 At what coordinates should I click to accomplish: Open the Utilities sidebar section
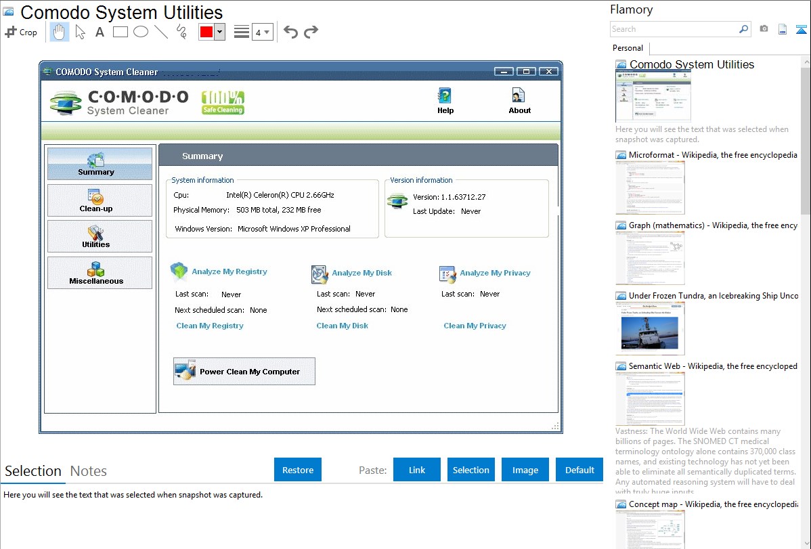pos(100,236)
